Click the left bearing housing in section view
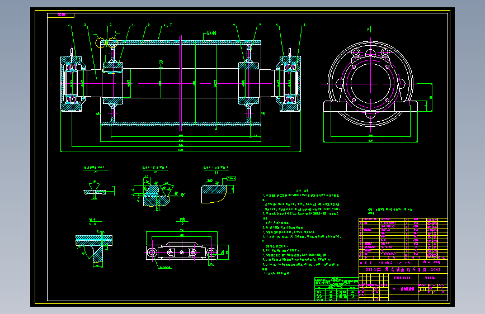 72,83
